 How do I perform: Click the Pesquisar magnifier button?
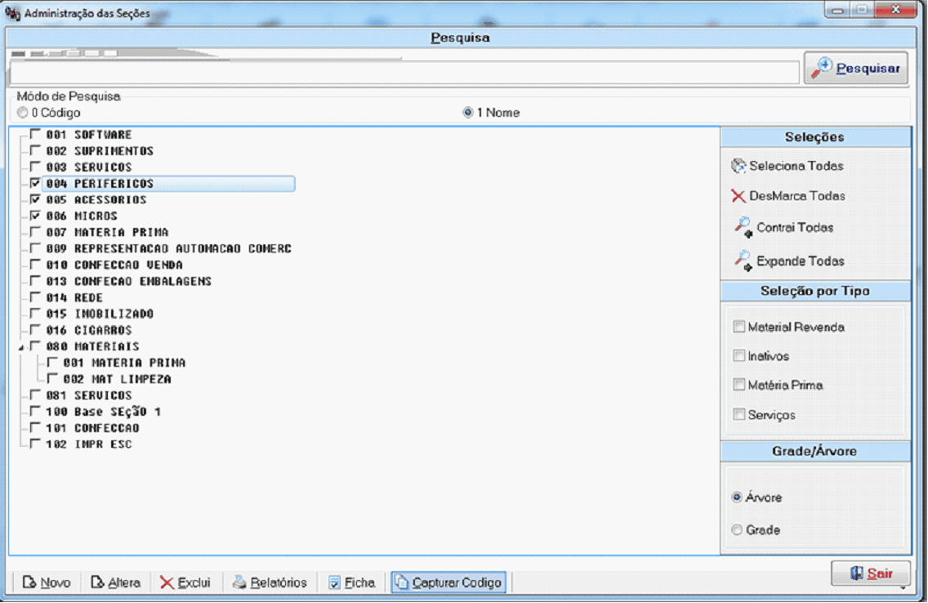855,69
